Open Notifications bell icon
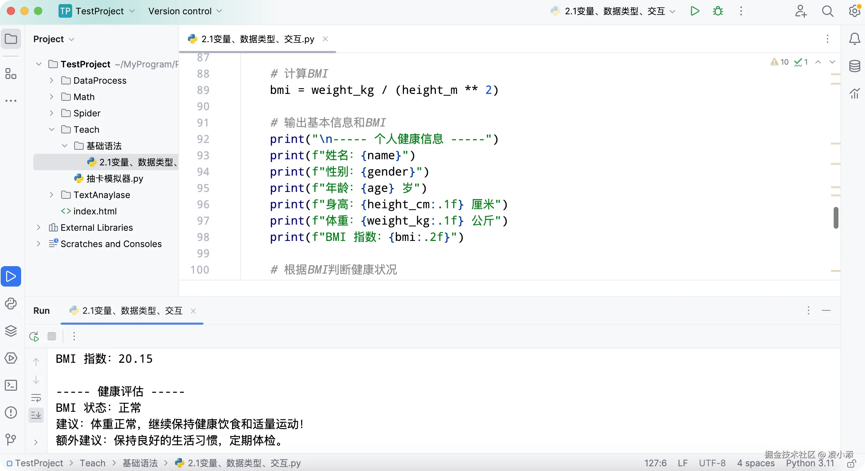This screenshot has width=865, height=471. tap(854, 39)
